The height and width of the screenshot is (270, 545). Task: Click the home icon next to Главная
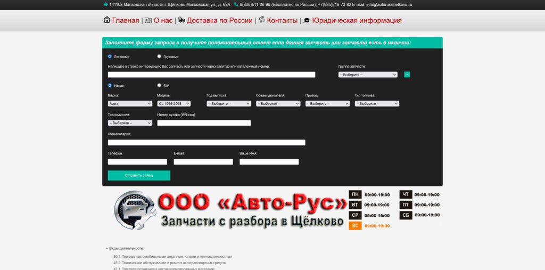point(107,20)
